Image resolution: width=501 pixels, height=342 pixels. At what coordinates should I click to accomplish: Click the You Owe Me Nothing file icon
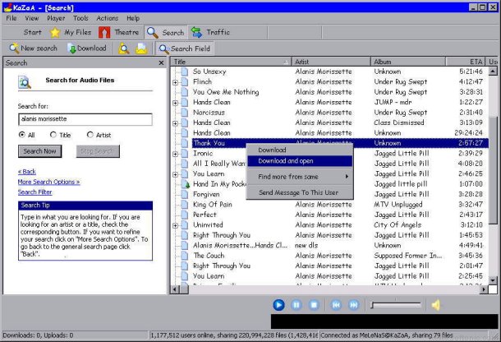pyautogui.click(x=184, y=92)
